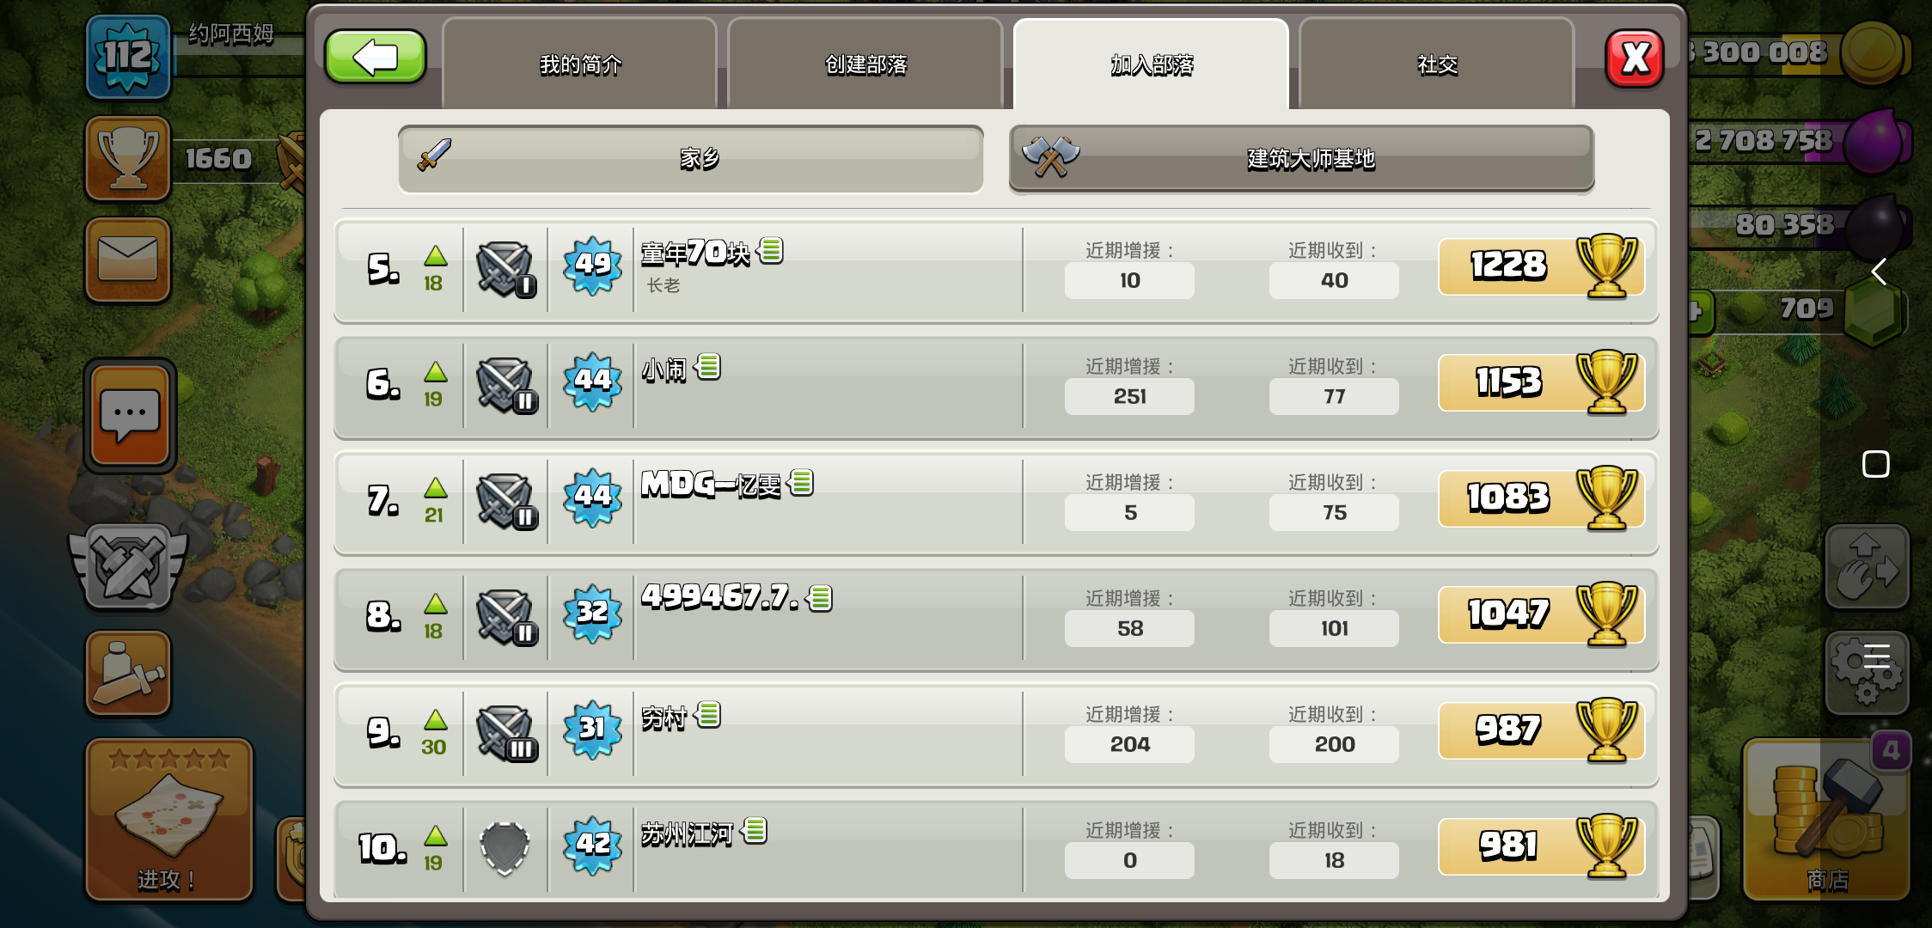
Task: Tap the trophy icon showing 1660
Action: pyautogui.click(x=128, y=159)
